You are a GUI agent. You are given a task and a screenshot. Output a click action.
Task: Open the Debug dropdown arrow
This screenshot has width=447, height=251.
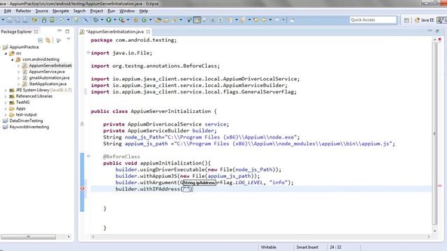pyautogui.click(x=102, y=20)
